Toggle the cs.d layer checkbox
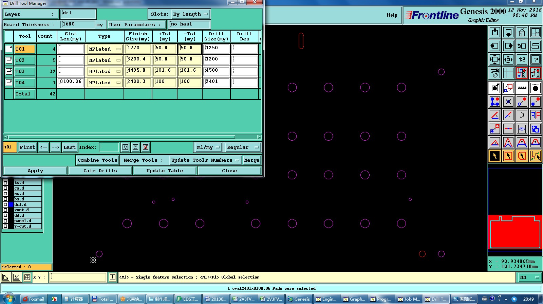 5,188
